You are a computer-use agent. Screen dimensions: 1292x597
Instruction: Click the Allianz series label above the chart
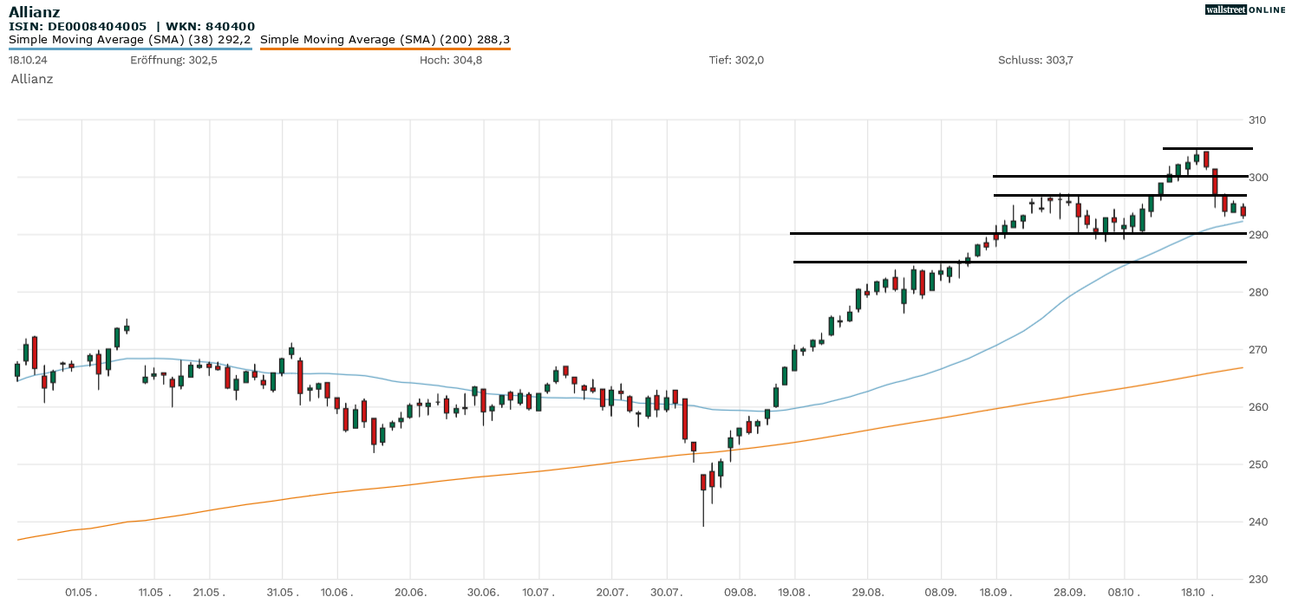tap(32, 79)
